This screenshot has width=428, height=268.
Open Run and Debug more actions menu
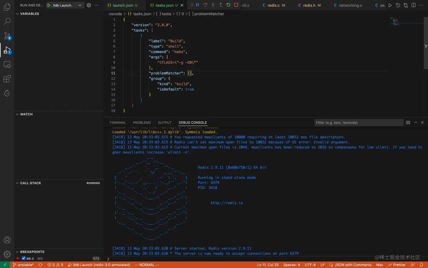(97, 5)
